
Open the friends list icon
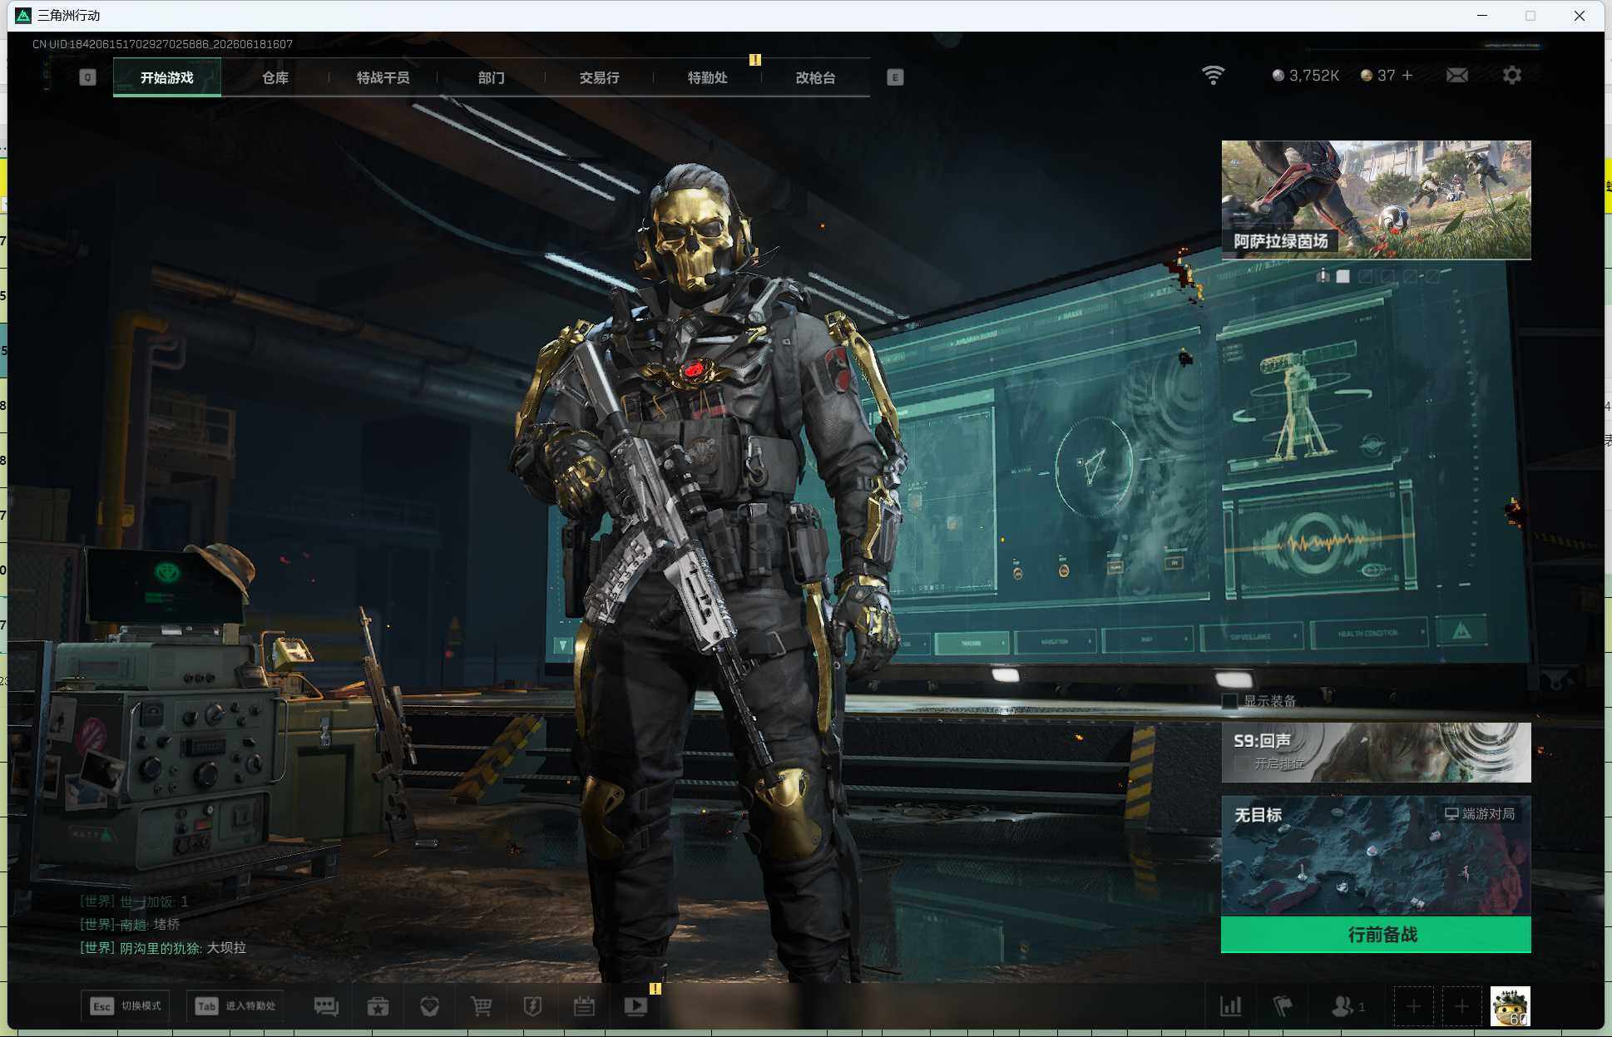pos(1347,1006)
